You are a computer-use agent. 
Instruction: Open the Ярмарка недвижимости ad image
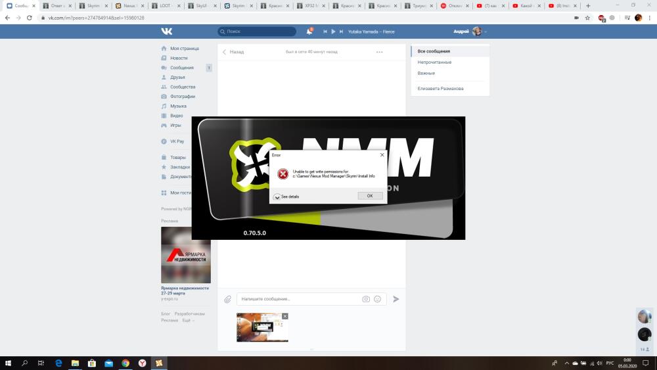click(x=186, y=255)
